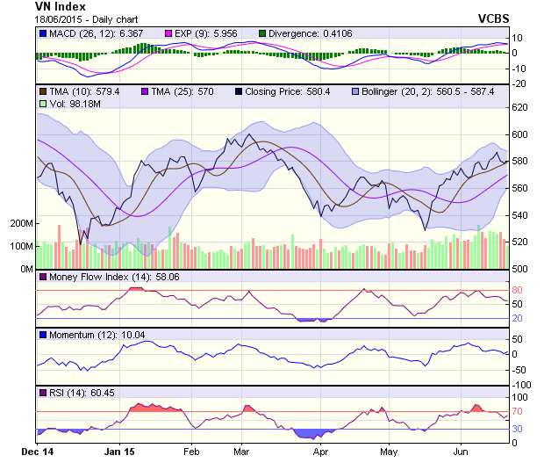Click the blue 30 RSI level label

point(517,429)
